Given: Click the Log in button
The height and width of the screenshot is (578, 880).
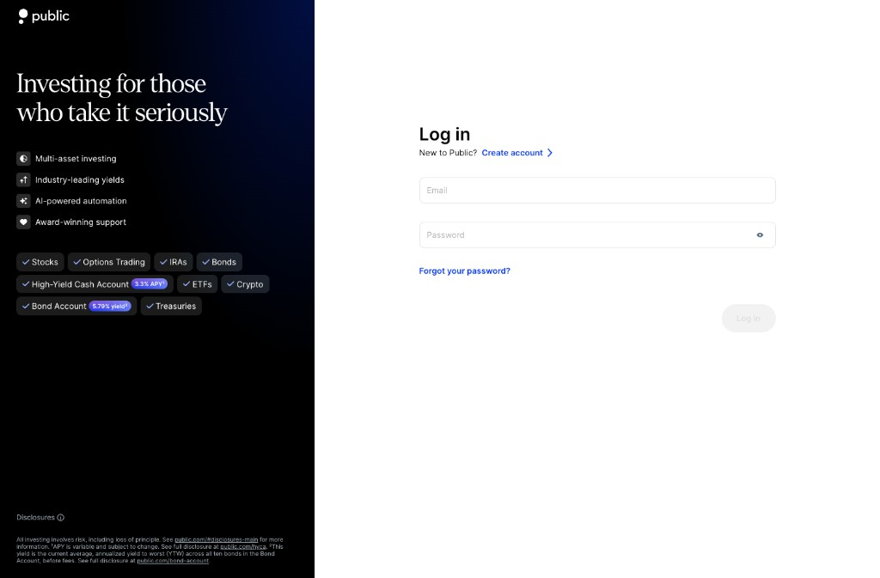Looking at the screenshot, I should click(749, 319).
